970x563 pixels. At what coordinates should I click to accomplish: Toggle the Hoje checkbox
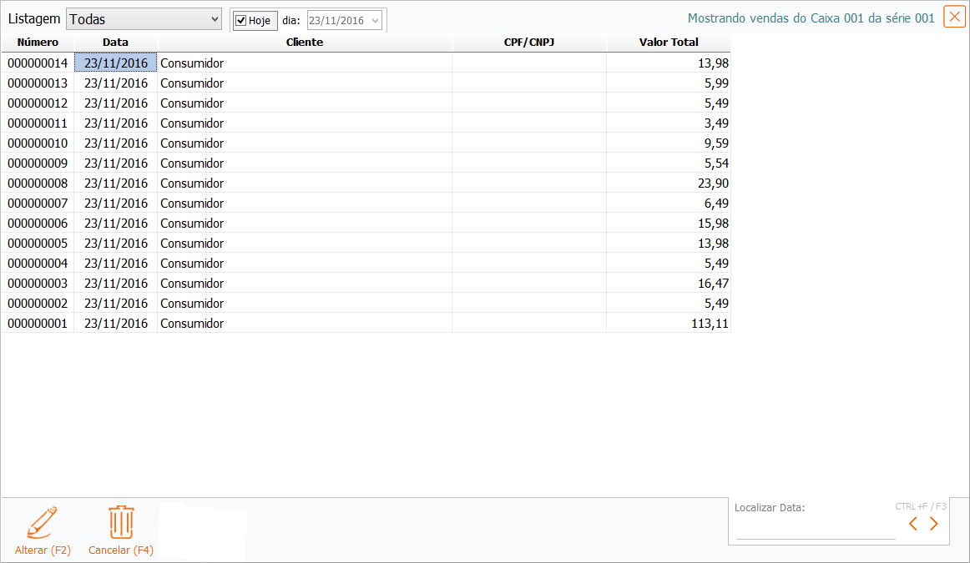241,20
